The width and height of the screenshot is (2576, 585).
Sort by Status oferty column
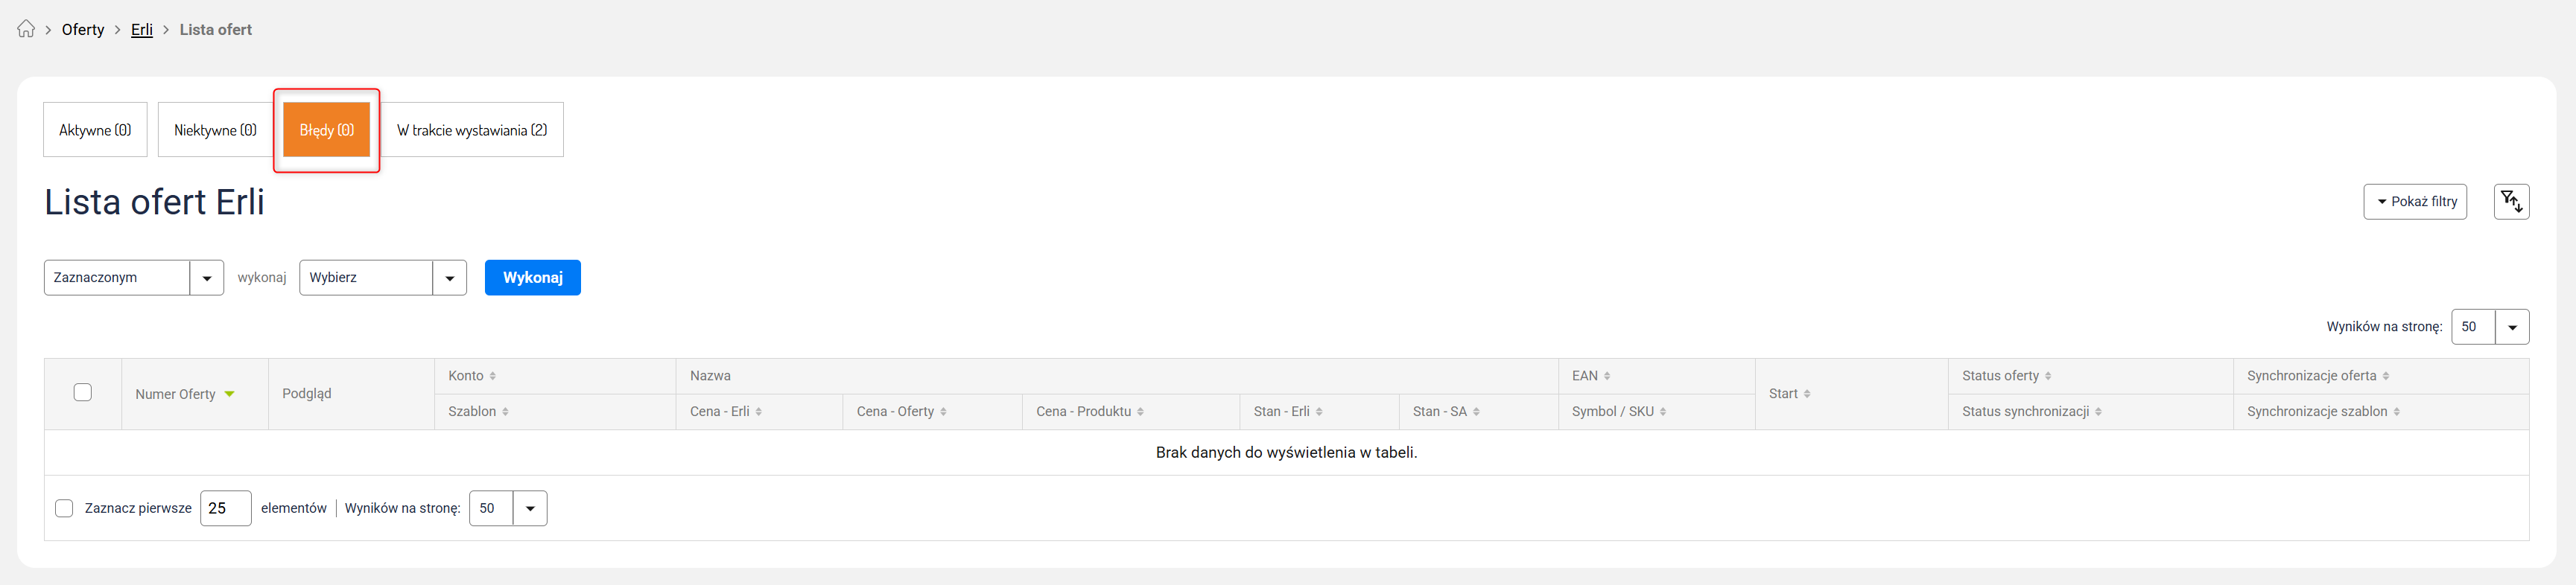pos(2048,377)
